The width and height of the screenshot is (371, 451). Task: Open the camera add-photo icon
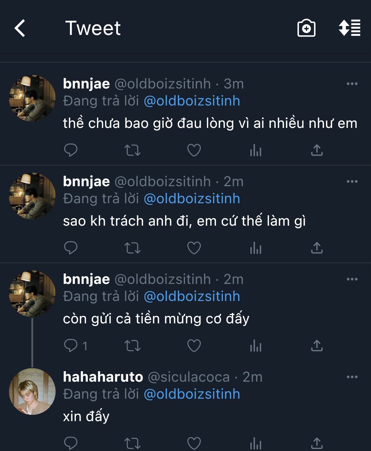[x=306, y=28]
